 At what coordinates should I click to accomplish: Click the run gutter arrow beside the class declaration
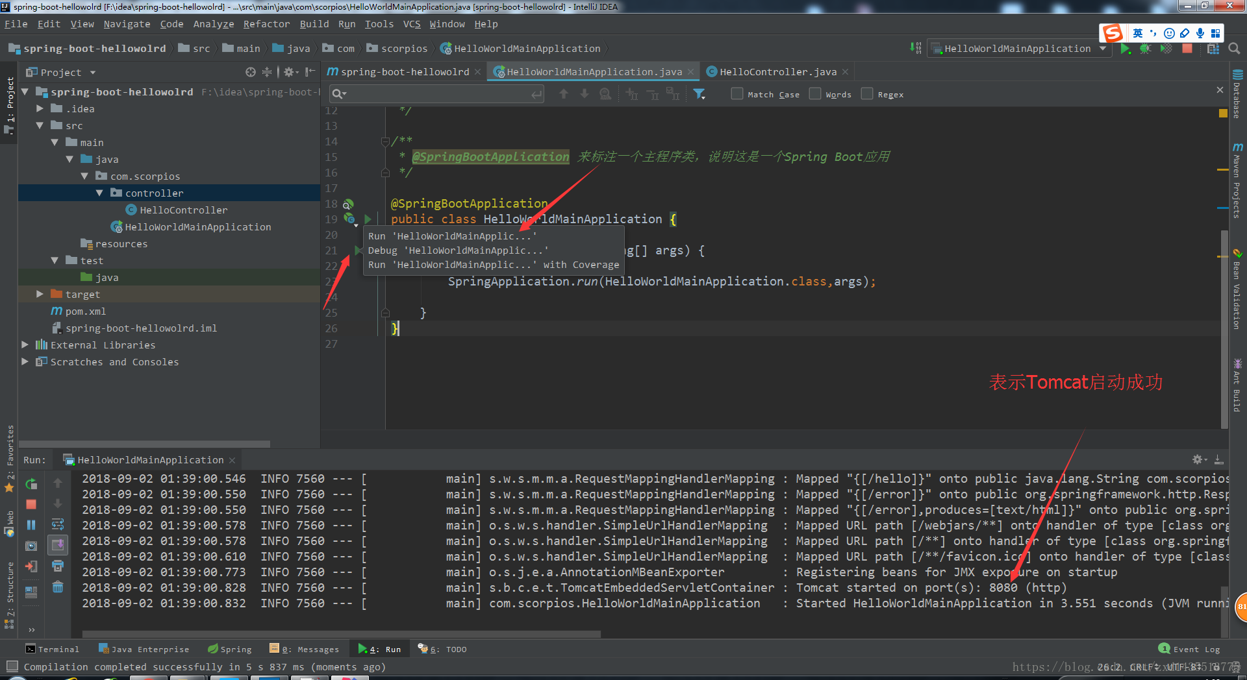pyautogui.click(x=368, y=219)
